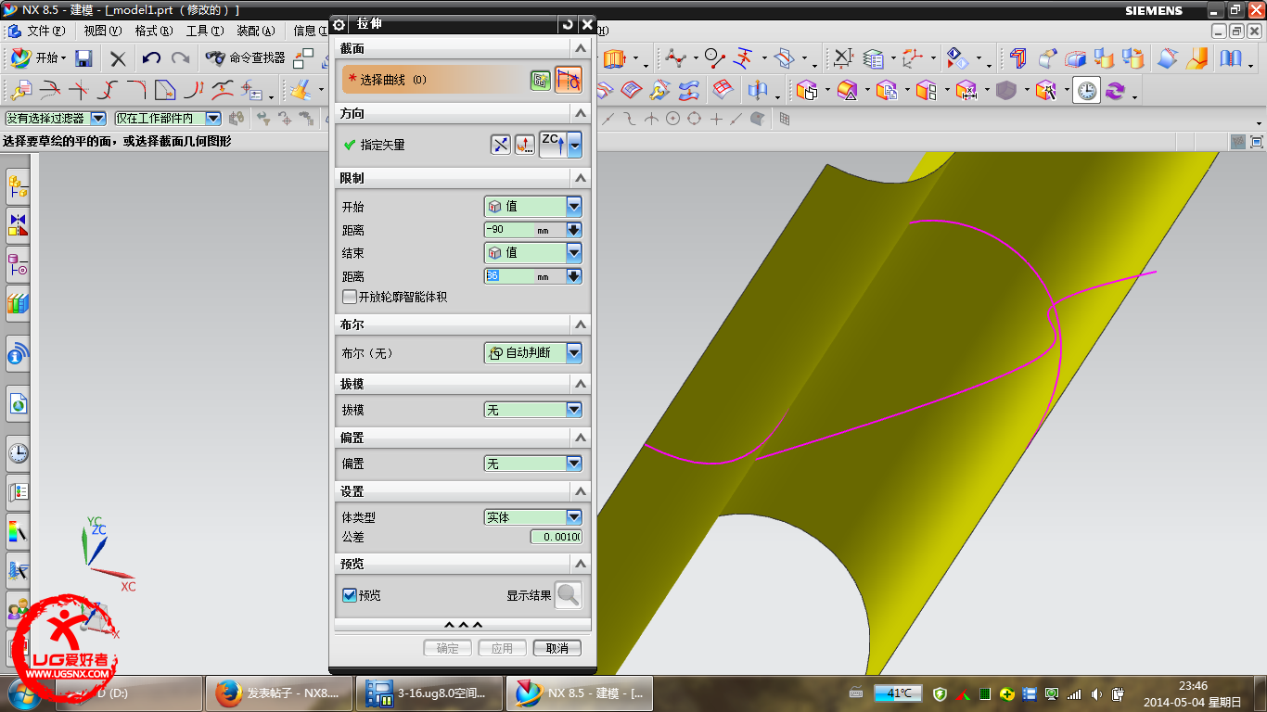
Task: Click the full screen view icon
Action: tap(1257, 142)
